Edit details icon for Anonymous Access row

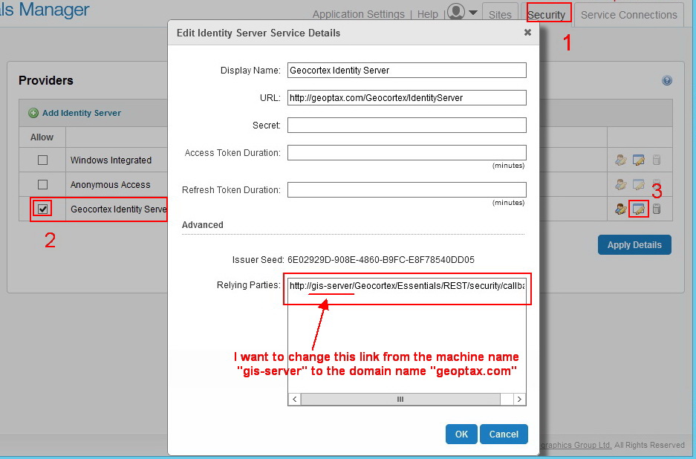pyautogui.click(x=638, y=184)
